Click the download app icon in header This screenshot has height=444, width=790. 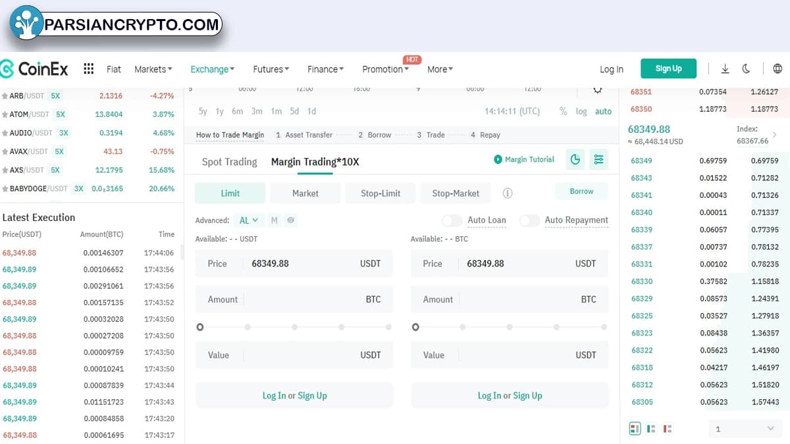click(x=725, y=69)
